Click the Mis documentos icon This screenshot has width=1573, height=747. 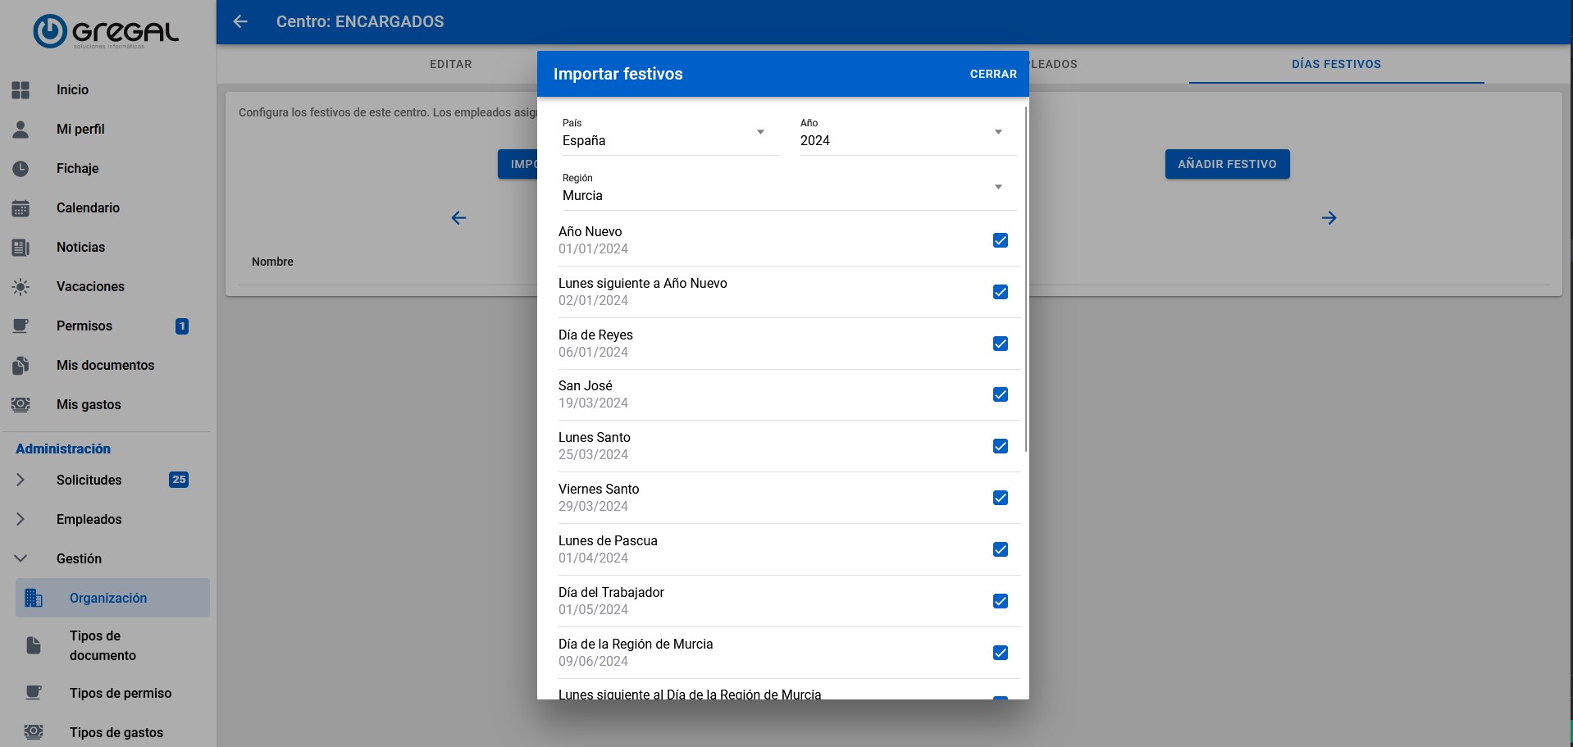click(x=21, y=366)
